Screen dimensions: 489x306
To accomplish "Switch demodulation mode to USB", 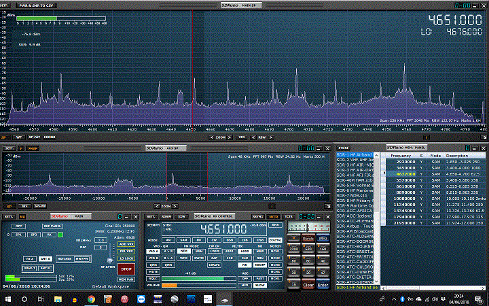I will coord(259,240).
